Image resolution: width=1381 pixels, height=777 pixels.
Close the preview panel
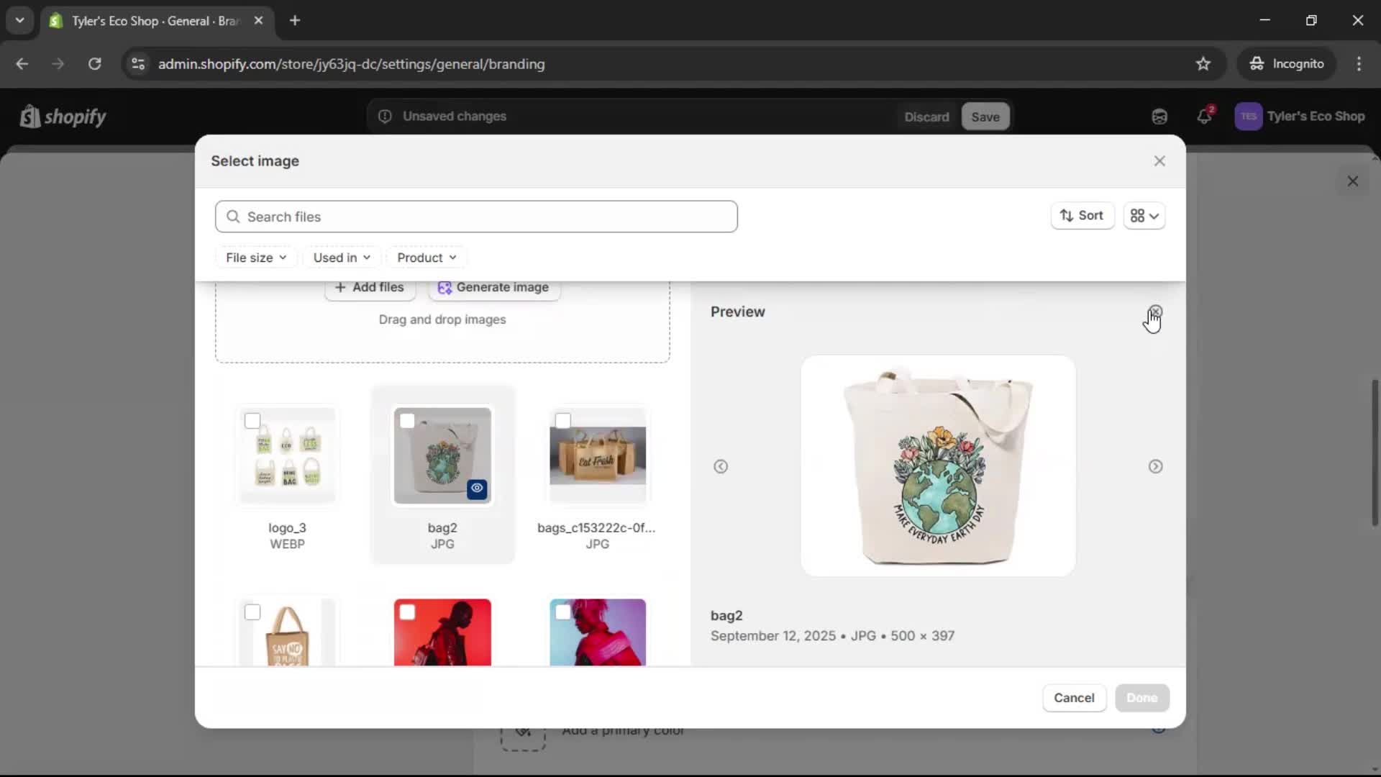tap(1155, 312)
